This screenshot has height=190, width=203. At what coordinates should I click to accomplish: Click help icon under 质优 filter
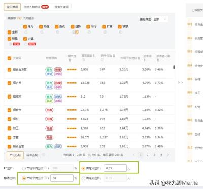coord(57,32)
